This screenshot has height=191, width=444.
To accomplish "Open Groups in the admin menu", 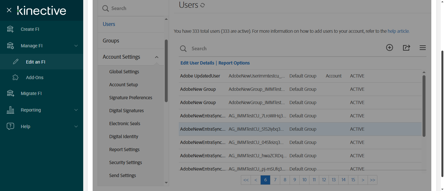I will point(111,41).
